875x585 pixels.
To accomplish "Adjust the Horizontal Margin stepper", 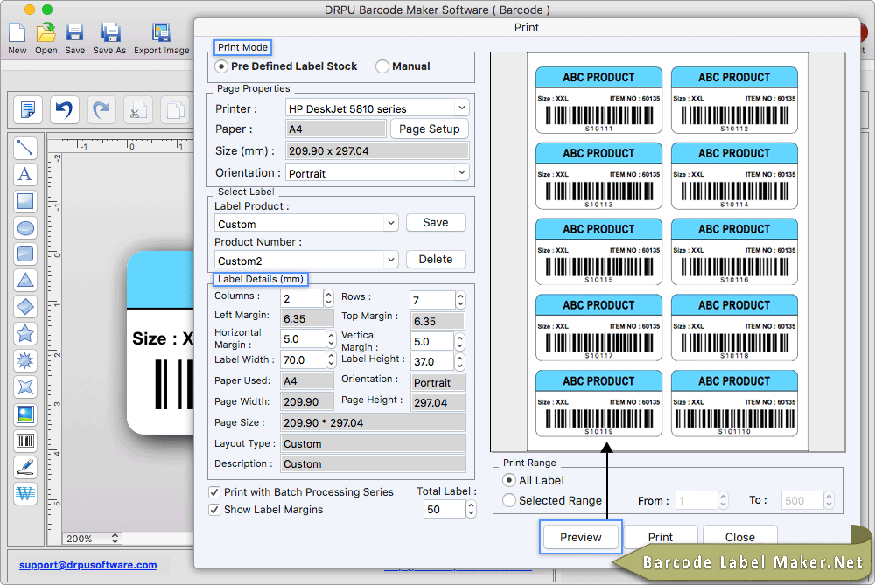I will (331, 338).
